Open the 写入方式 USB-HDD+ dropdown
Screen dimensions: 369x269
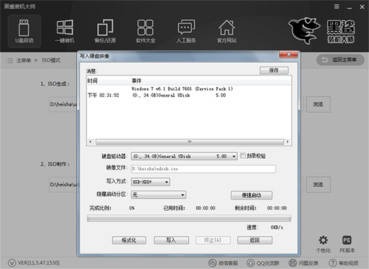tap(151, 182)
